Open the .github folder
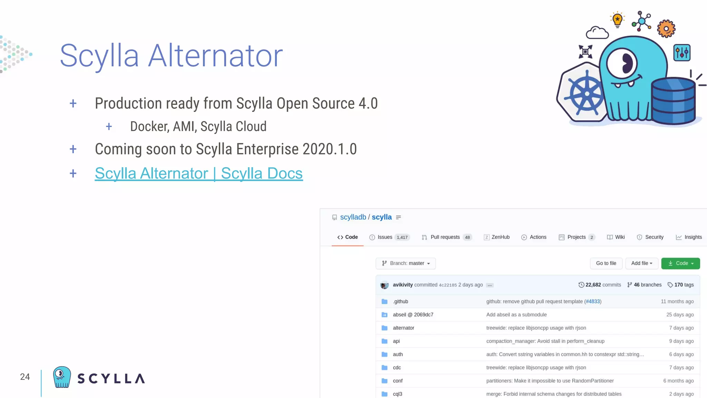 point(400,301)
